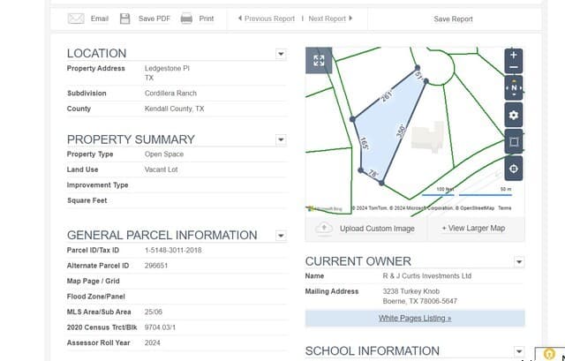This screenshot has width=565, height=361.
Task: Click the Print printer icon
Action: coord(186,19)
